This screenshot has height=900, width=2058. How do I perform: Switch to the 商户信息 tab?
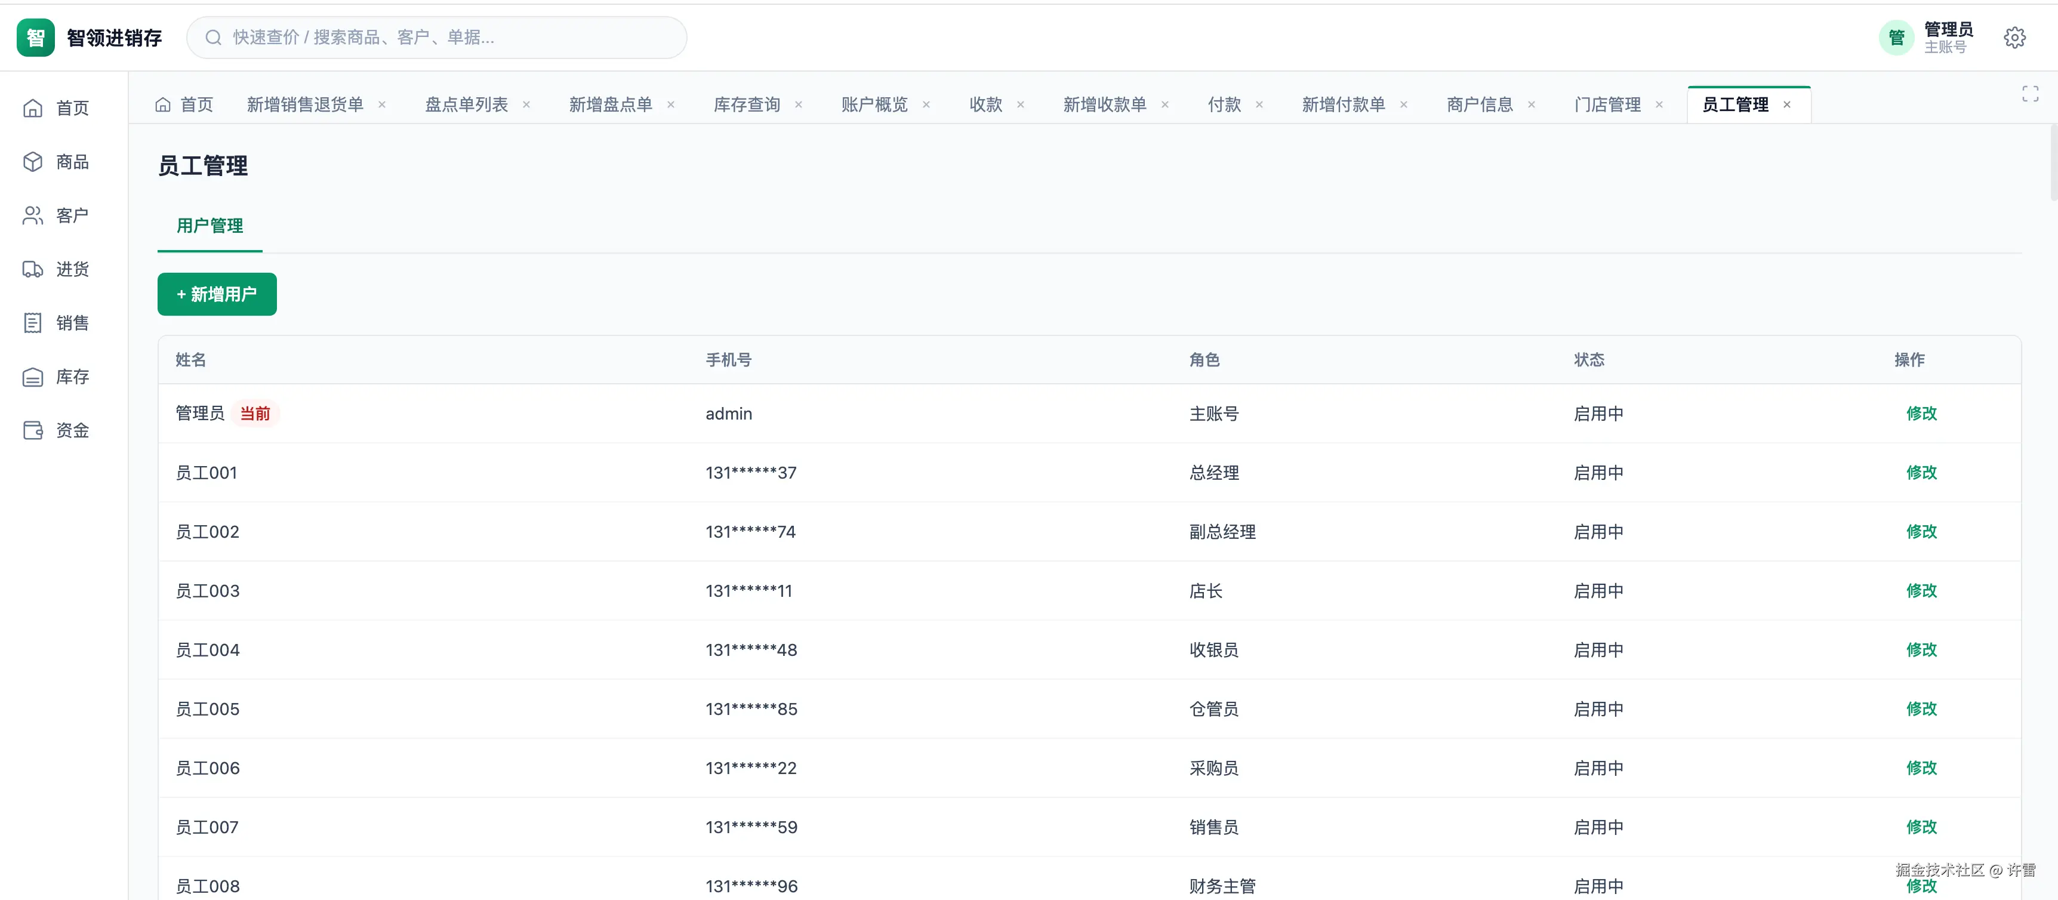click(1480, 104)
